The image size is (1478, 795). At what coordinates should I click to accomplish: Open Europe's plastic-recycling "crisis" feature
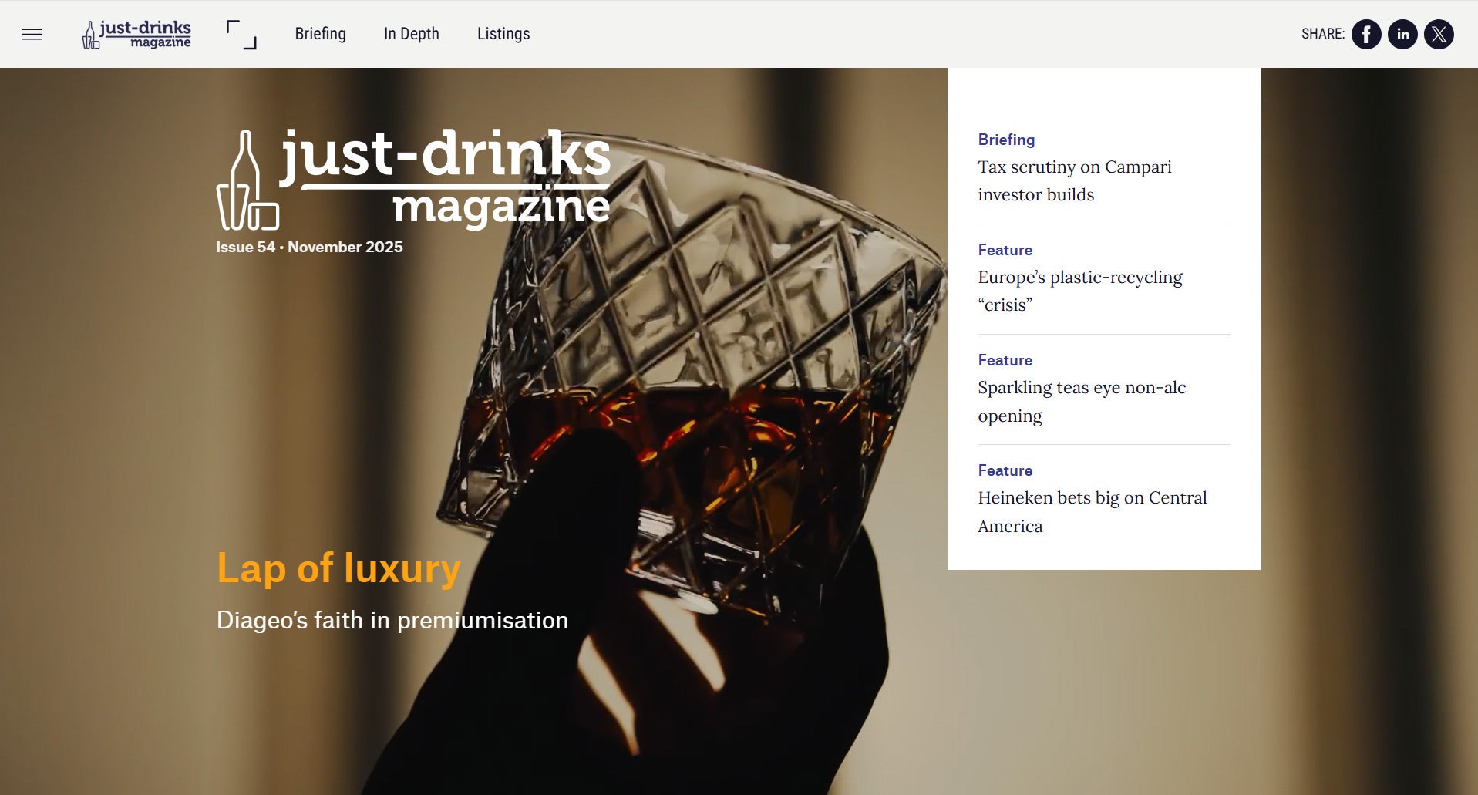[1079, 291]
